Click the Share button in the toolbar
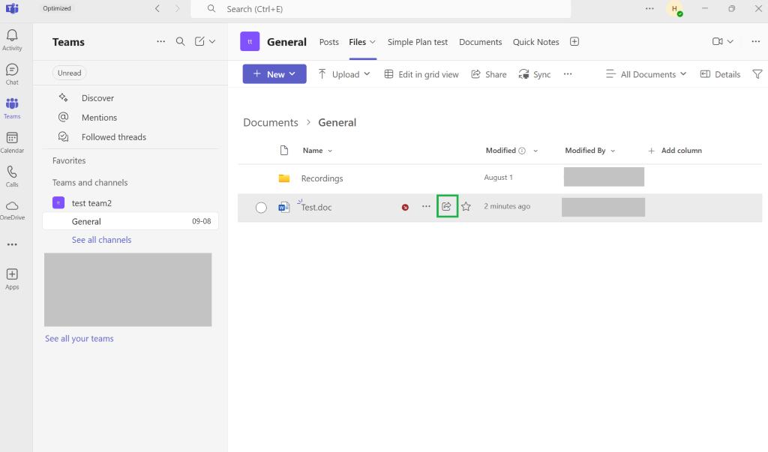 tap(489, 74)
